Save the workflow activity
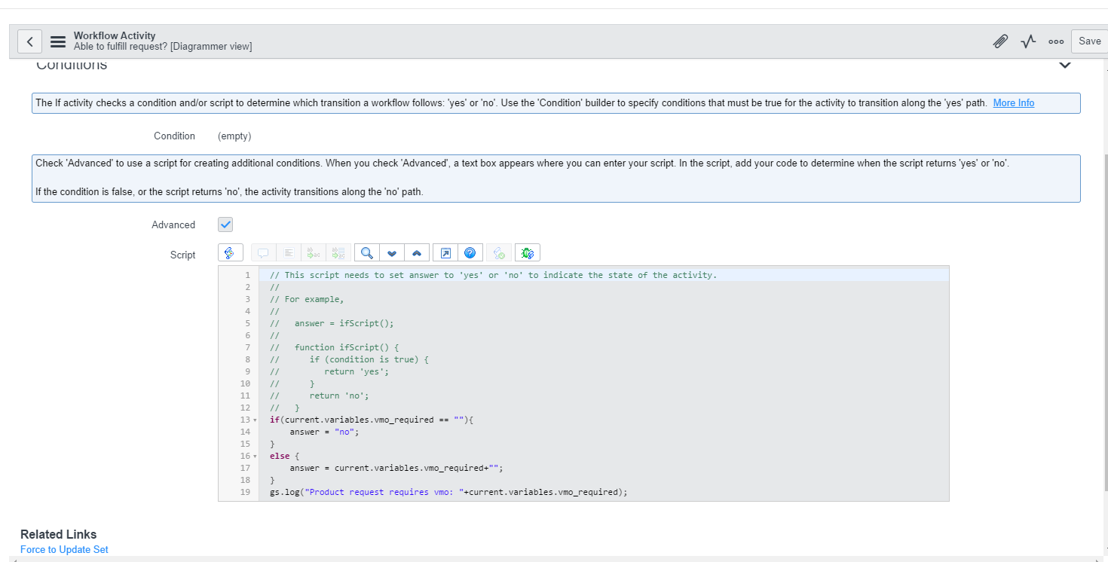This screenshot has width=1108, height=562. (1090, 41)
